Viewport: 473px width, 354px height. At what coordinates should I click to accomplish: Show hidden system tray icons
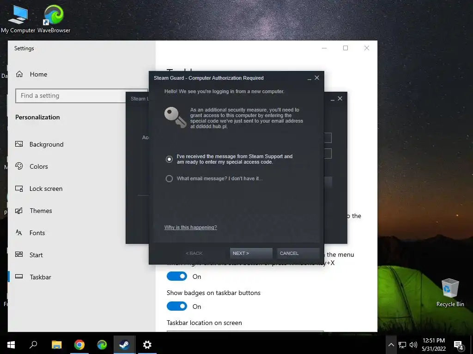(x=391, y=345)
